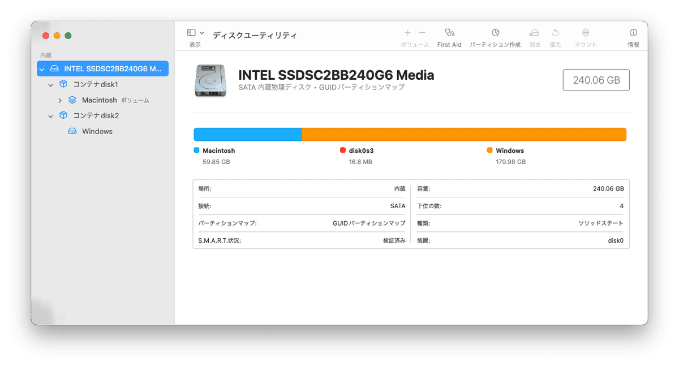Click the GUIDパーティションマップ table value
This screenshot has height=366, width=679.
(x=369, y=223)
